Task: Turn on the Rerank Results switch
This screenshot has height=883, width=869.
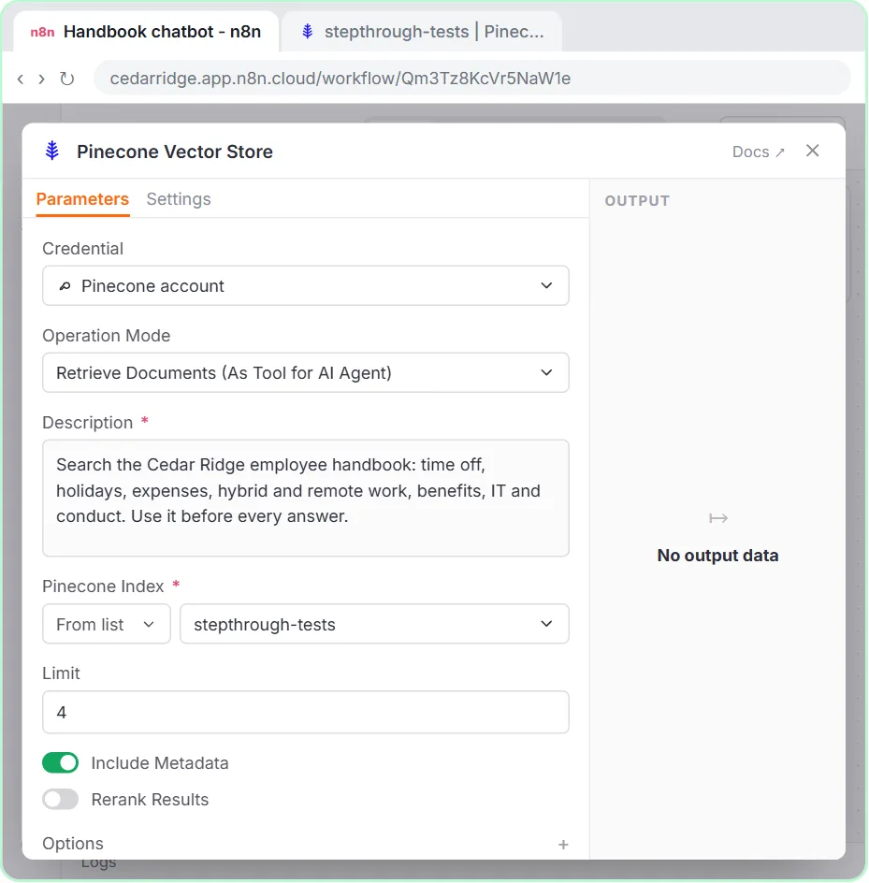Action: tap(60, 799)
